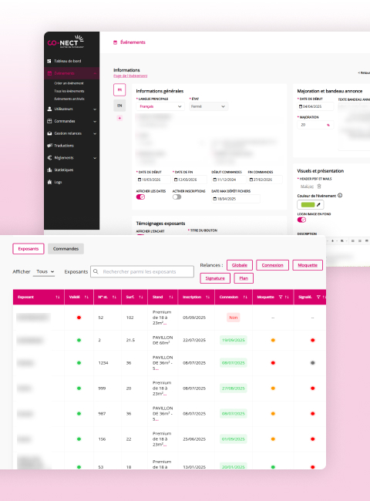370x501 pixels.
Task: Click the Plan relance button
Action: click(244, 278)
